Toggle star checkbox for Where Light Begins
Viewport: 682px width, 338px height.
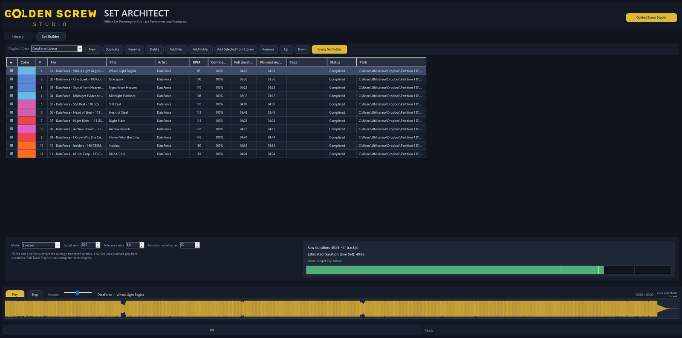[12, 71]
